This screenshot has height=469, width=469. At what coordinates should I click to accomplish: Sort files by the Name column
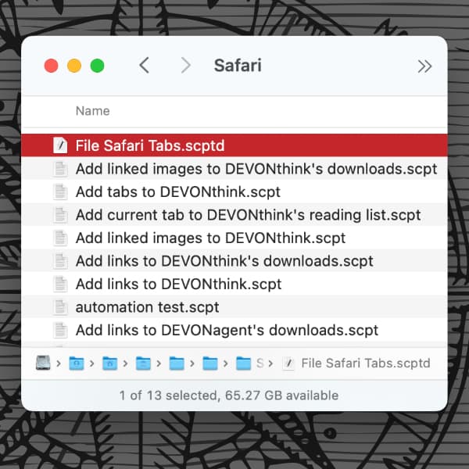(x=93, y=111)
